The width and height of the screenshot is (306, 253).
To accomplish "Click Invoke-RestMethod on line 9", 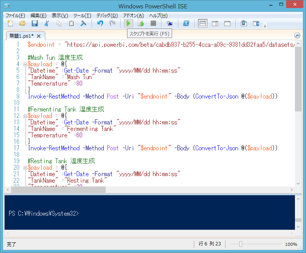I will coord(54,97).
